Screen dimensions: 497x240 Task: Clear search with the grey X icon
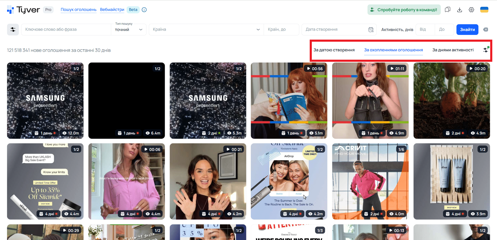tap(486, 29)
